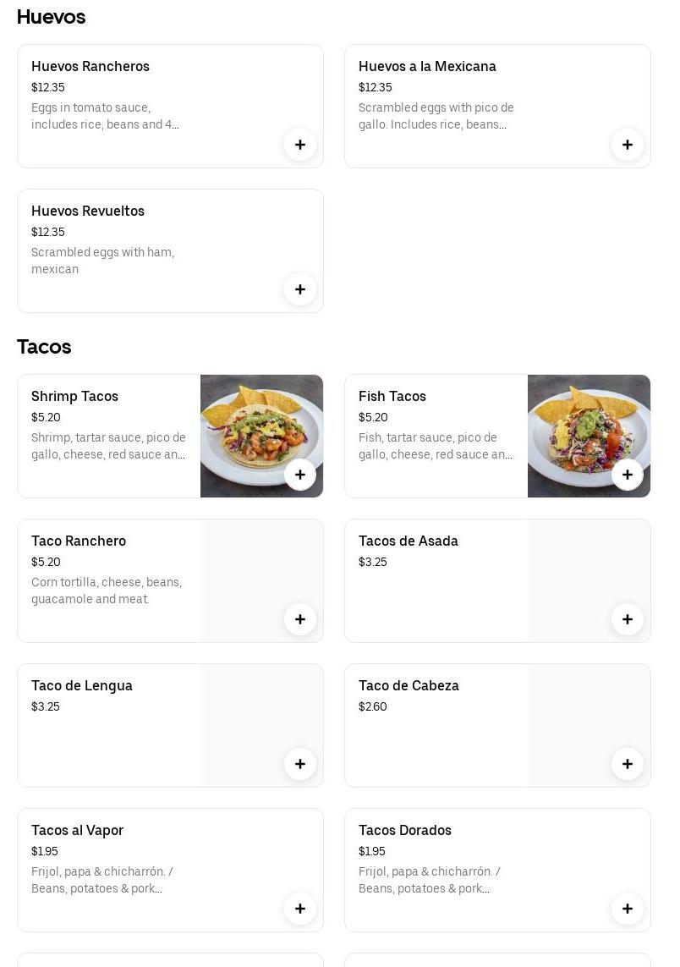This screenshot has height=967, width=680.
Task: Add Fish Tacos using plus button
Action: (x=628, y=475)
